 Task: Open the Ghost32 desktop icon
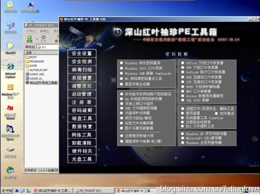tap(10, 48)
